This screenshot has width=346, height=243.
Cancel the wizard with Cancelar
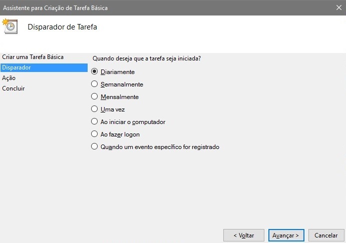pyautogui.click(x=326, y=235)
